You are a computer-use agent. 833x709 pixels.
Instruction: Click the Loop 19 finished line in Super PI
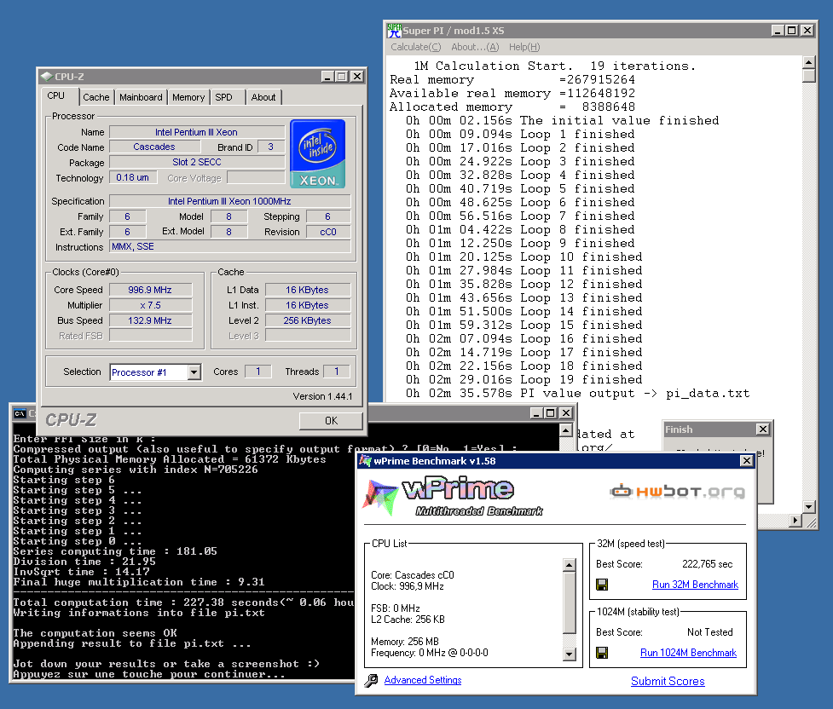click(x=524, y=380)
